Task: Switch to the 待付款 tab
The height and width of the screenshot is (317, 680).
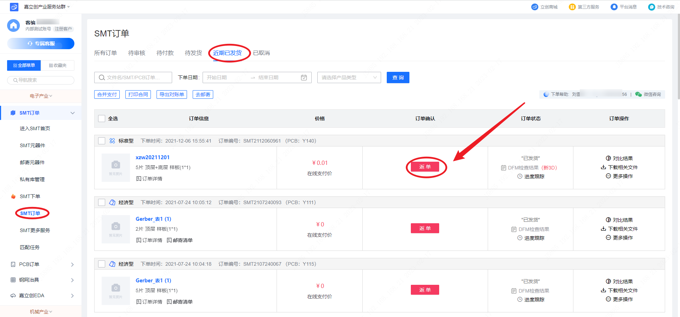Action: tap(165, 53)
